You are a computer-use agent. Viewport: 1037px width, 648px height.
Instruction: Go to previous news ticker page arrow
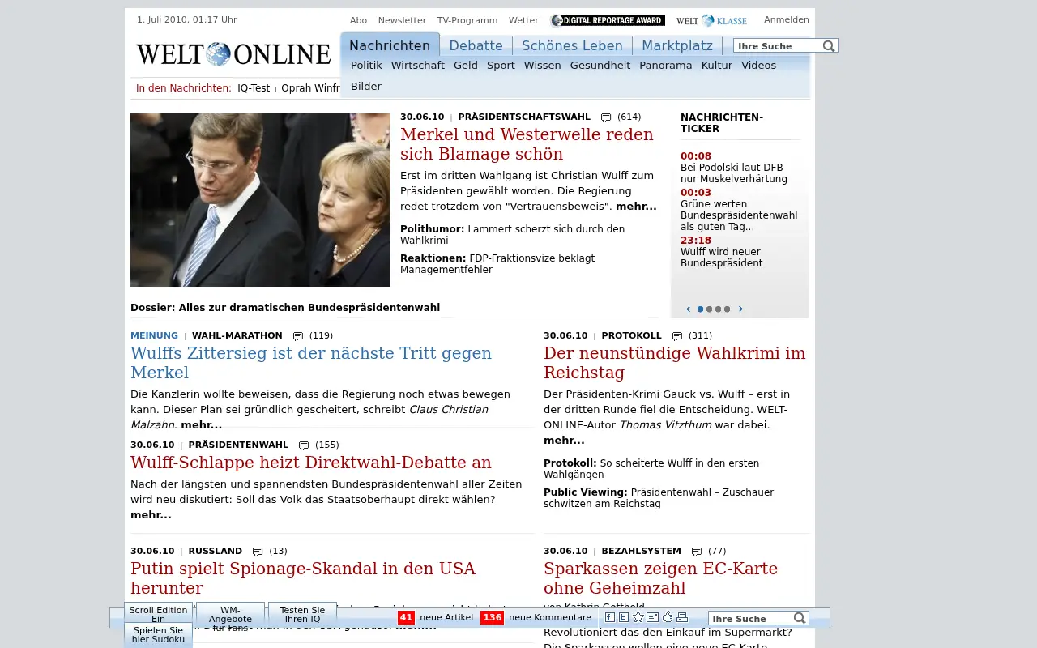click(689, 309)
